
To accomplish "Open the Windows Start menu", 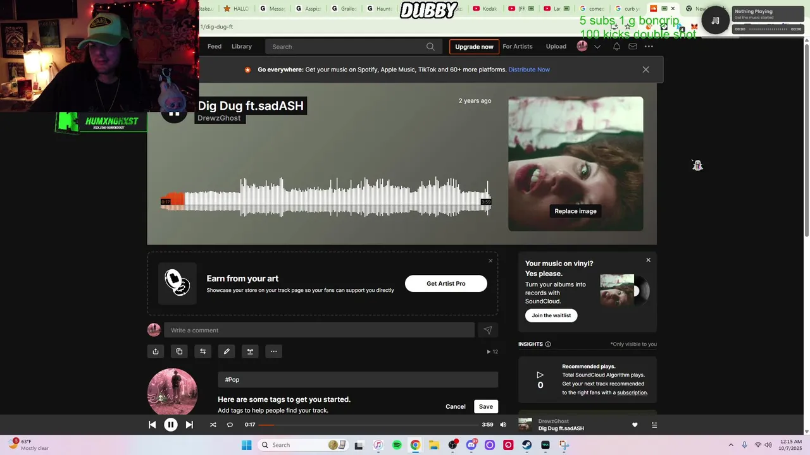I will pos(246,445).
